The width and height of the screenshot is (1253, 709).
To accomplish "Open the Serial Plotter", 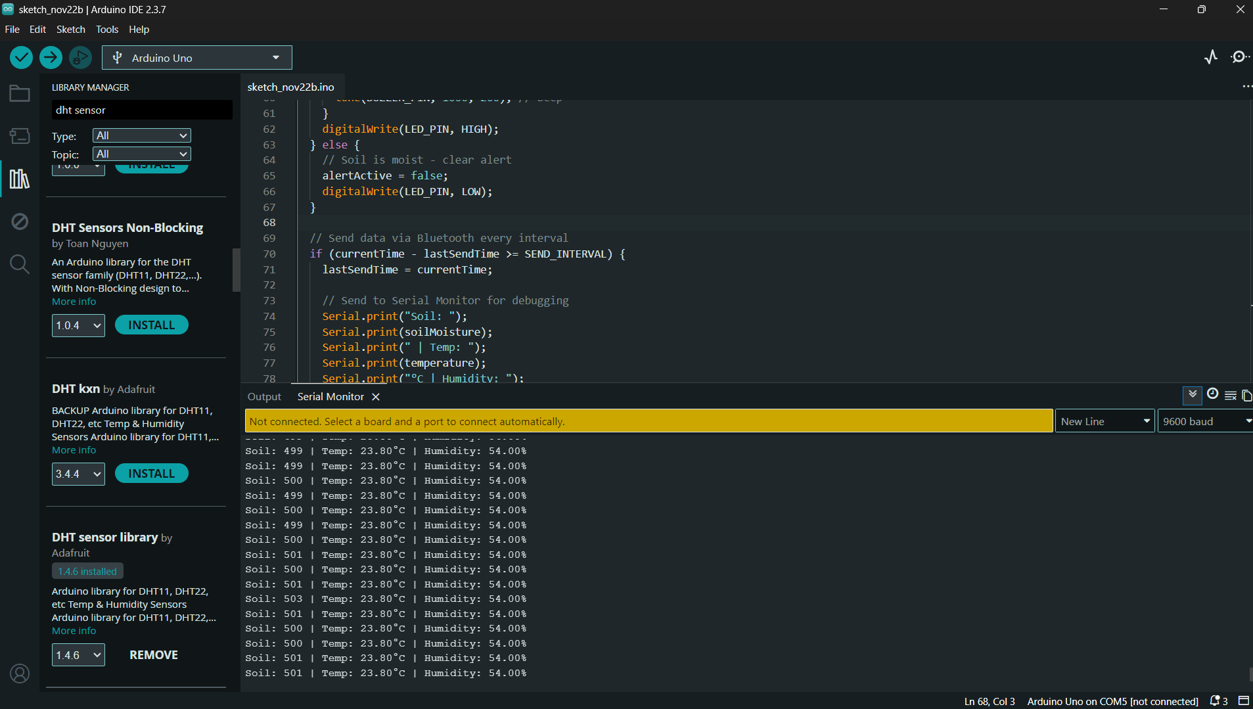I will [x=1211, y=57].
